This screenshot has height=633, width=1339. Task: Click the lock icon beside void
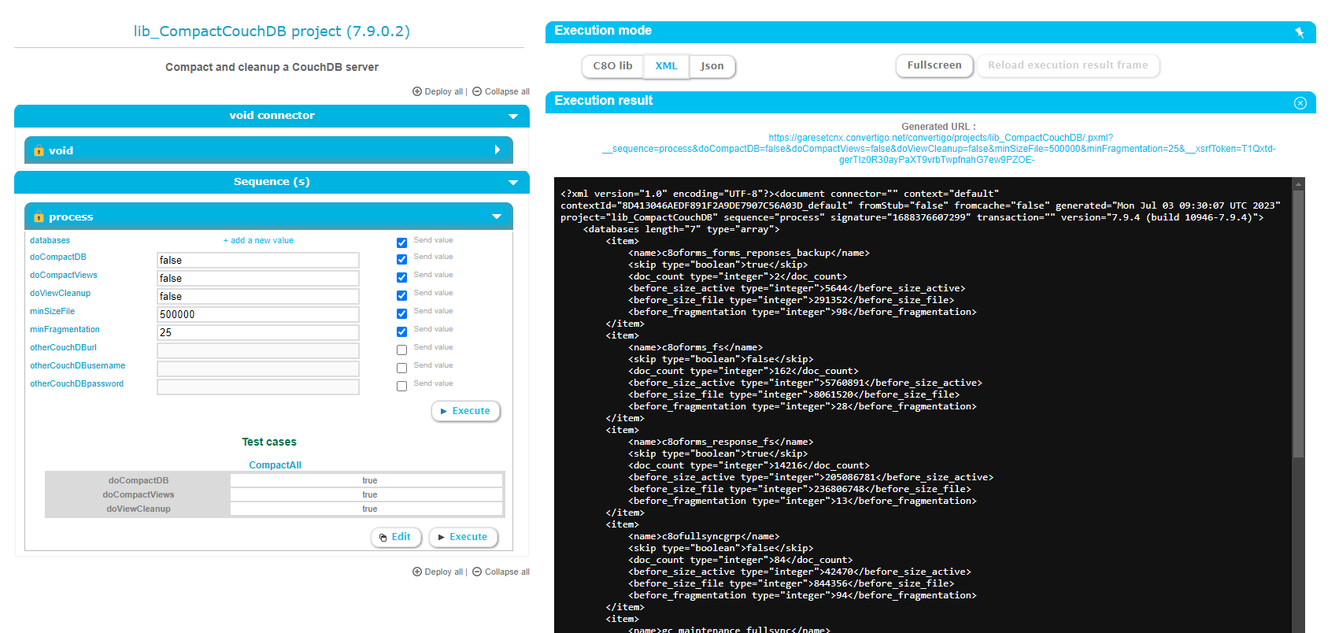(x=39, y=150)
